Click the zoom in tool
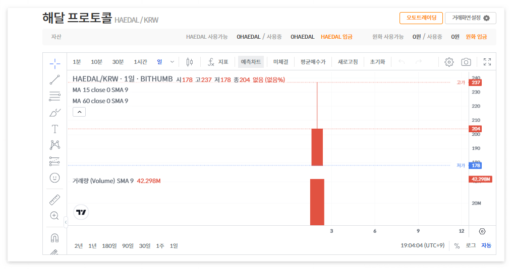Viewport: 512px width, 269px height. 55,216
